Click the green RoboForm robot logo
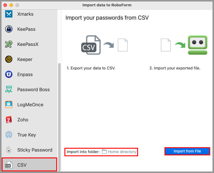Viewport: 214px width, 173px height. point(197,45)
